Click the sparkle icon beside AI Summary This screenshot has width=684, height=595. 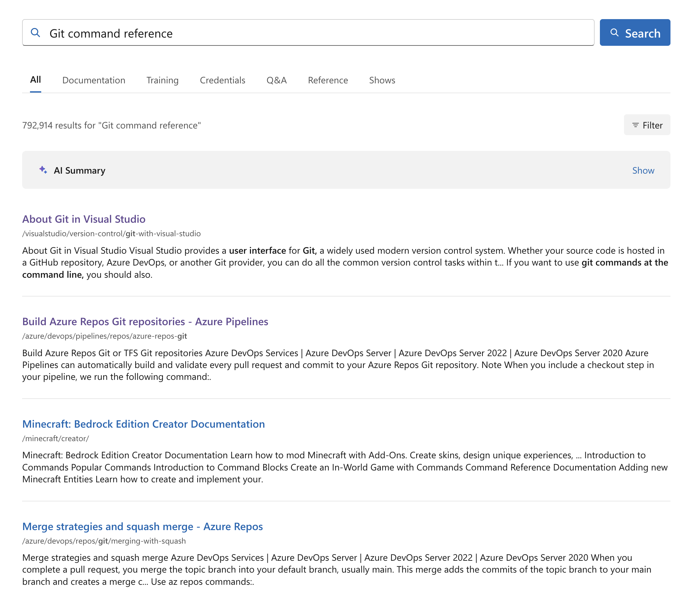(43, 170)
